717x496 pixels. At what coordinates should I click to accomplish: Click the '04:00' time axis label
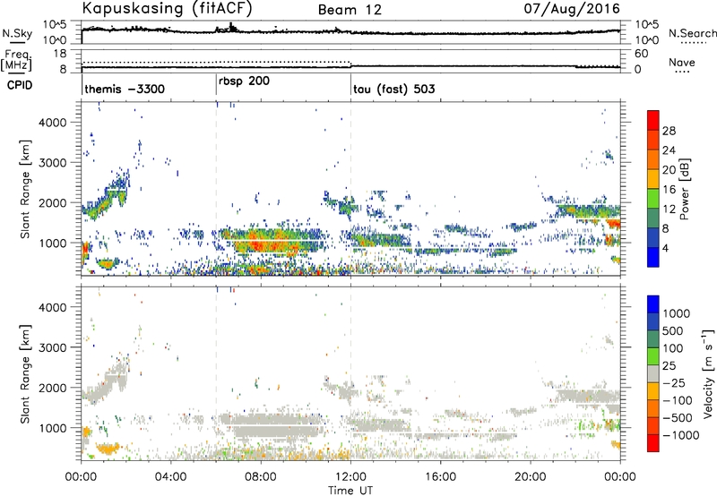(x=170, y=477)
